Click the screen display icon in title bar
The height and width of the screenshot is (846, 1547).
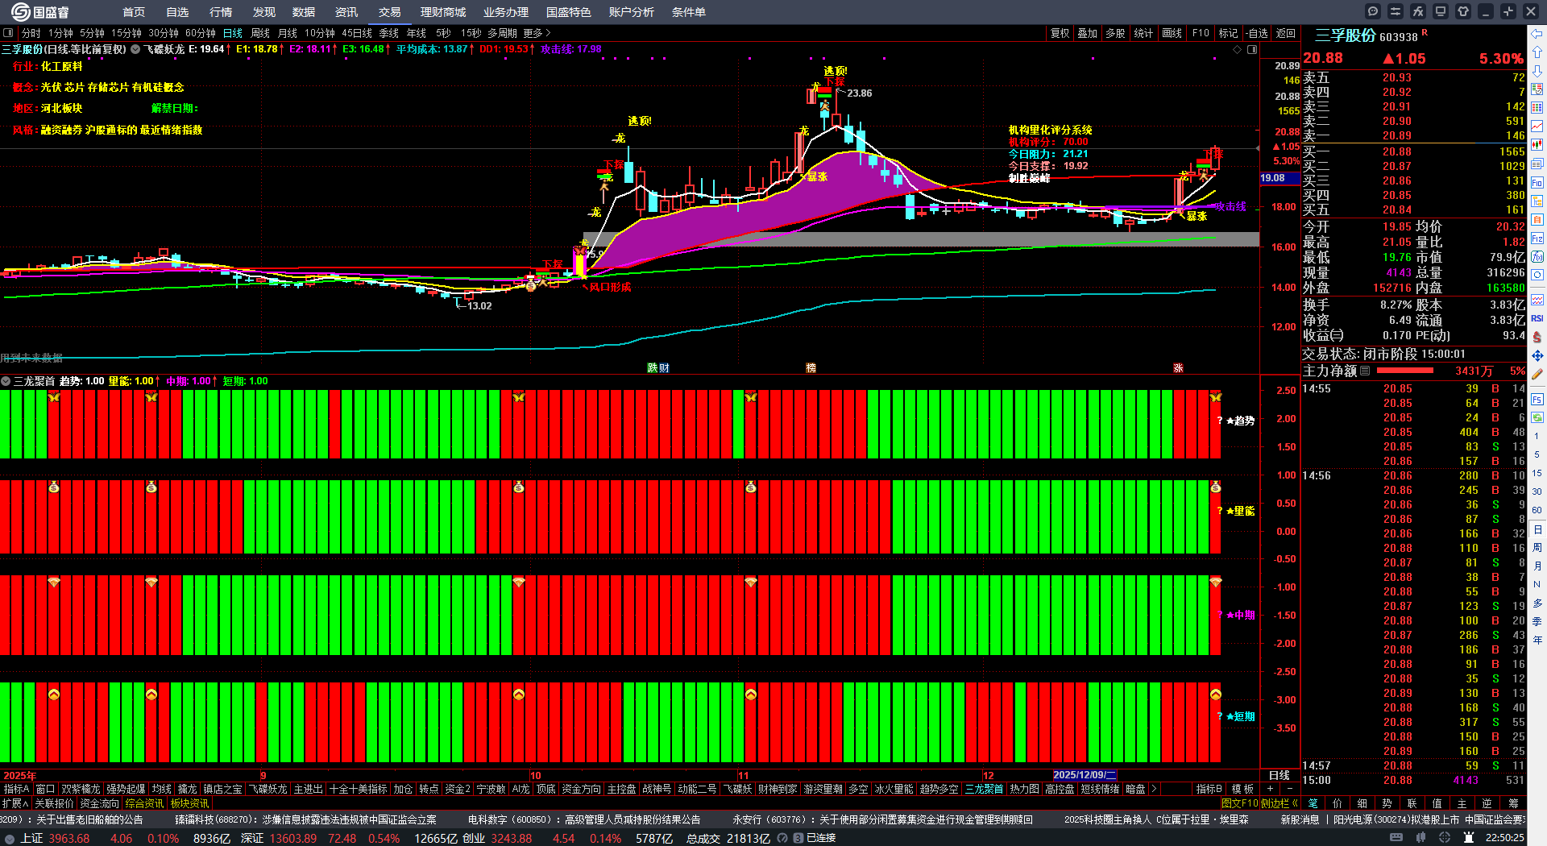point(1441,11)
